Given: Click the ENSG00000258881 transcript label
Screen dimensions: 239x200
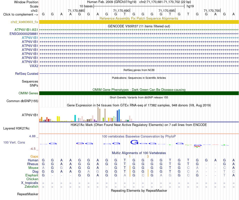Looking at the screenshot, I should (24, 34).
